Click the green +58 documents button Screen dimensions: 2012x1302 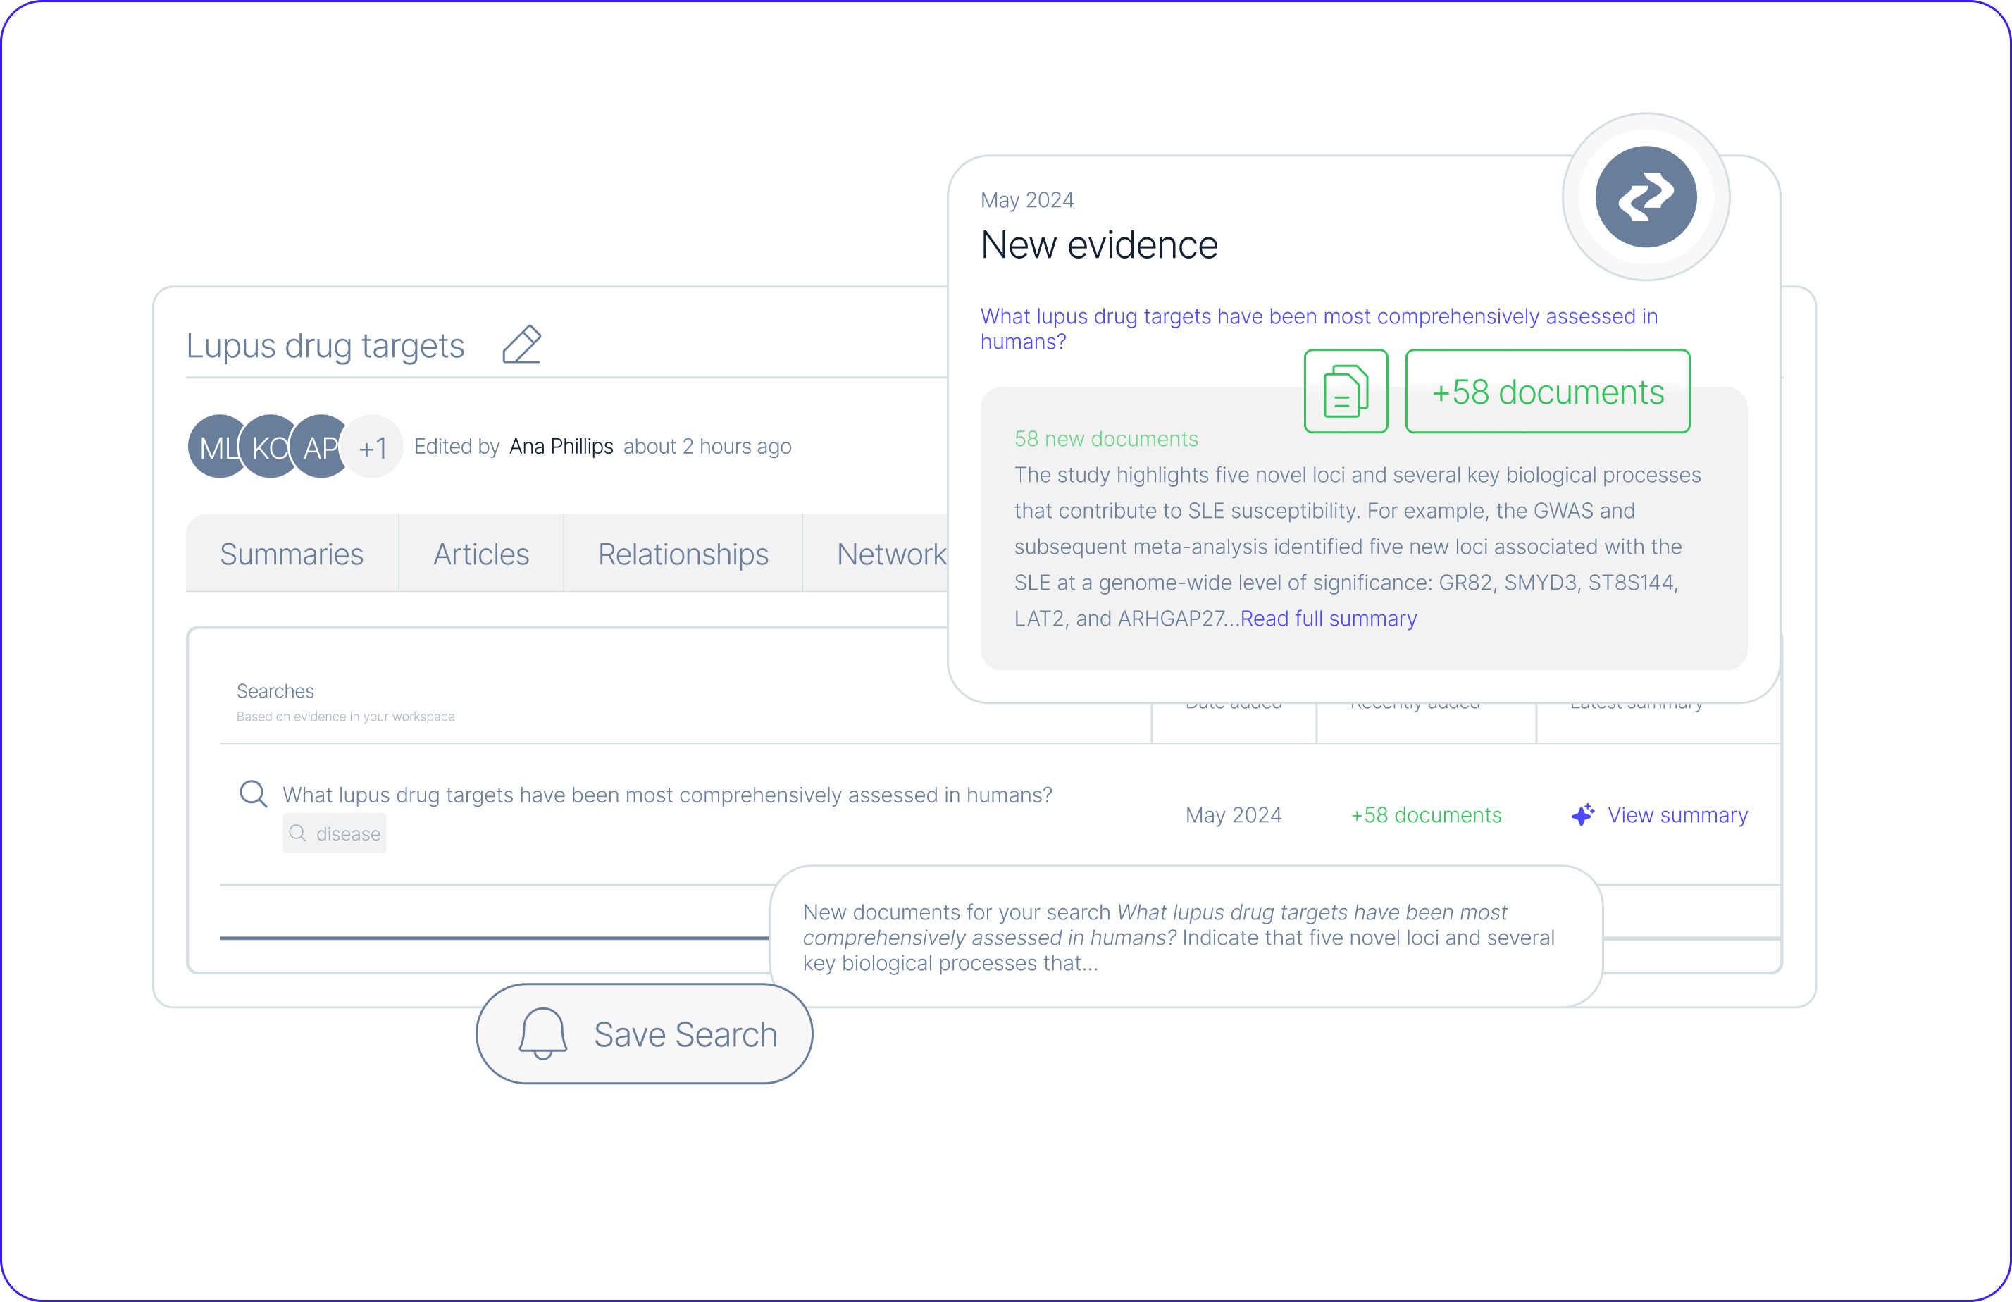1547,392
